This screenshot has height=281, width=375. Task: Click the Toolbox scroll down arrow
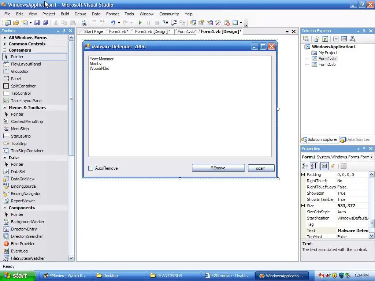click(71, 258)
